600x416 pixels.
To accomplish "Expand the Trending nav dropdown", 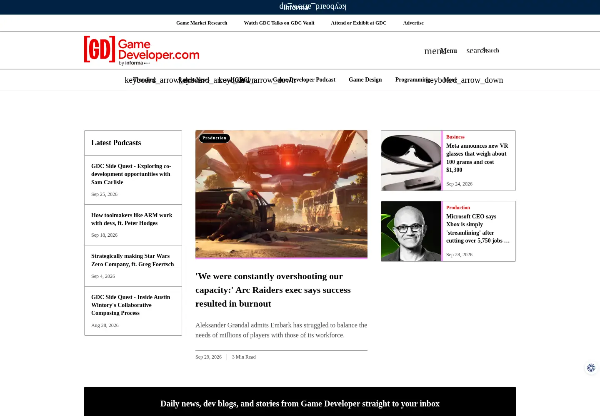I will pos(144,80).
